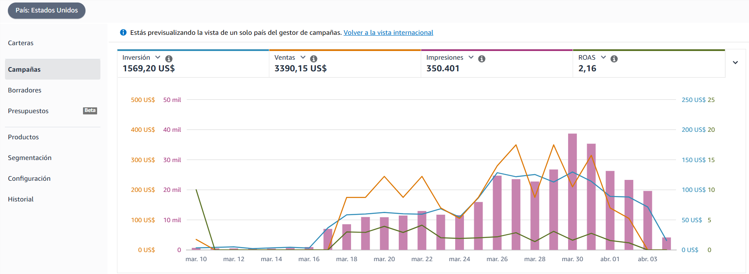The image size is (749, 274).
Task: Open the Impresiones metric dropdown
Action: 471,57
